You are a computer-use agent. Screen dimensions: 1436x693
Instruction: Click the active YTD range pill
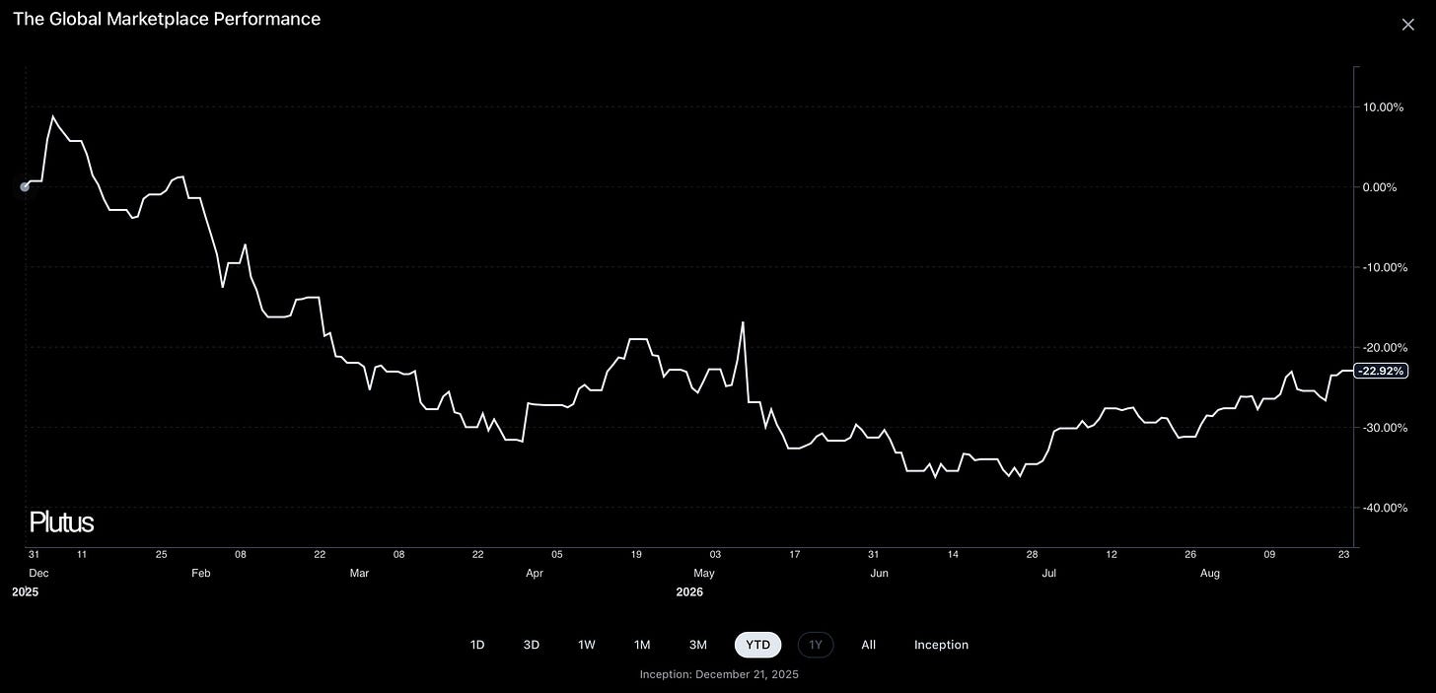[758, 645]
